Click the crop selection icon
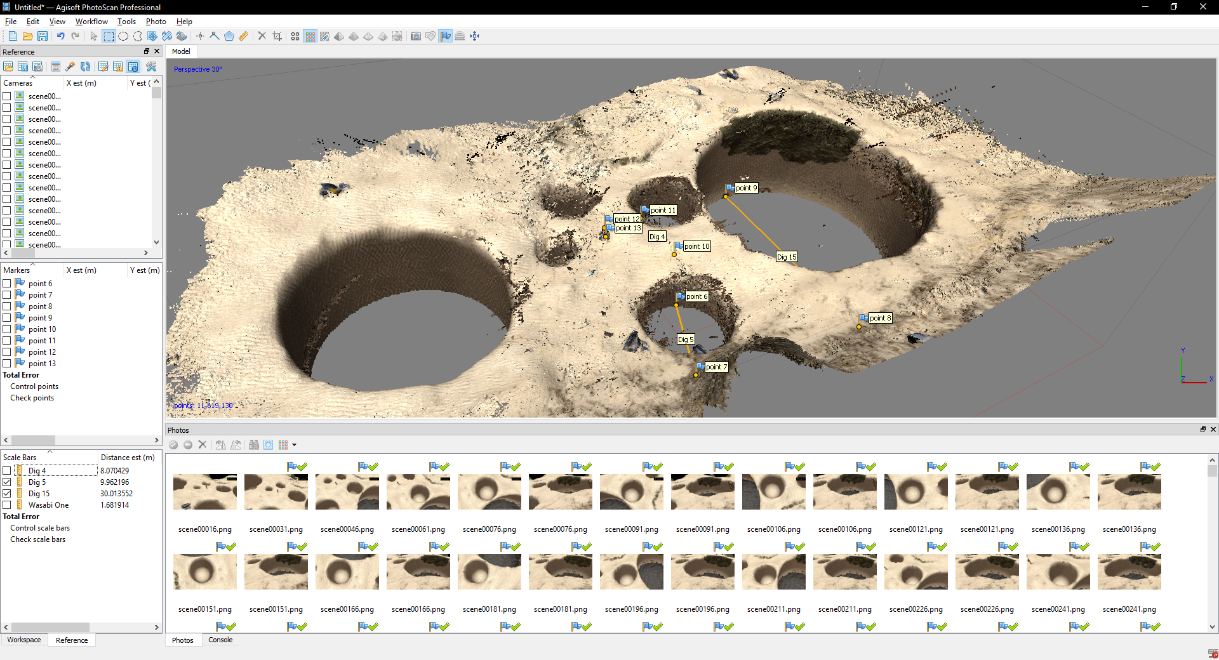 (x=277, y=36)
